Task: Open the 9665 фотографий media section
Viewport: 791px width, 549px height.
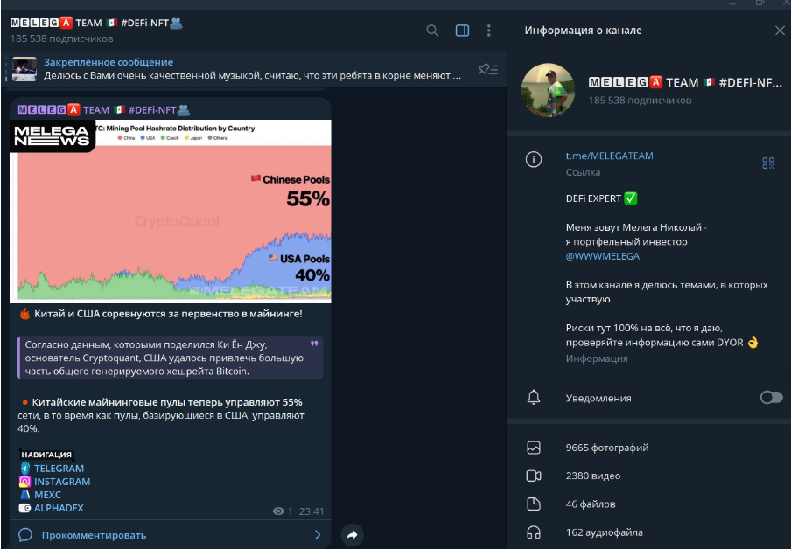Action: tap(648, 448)
